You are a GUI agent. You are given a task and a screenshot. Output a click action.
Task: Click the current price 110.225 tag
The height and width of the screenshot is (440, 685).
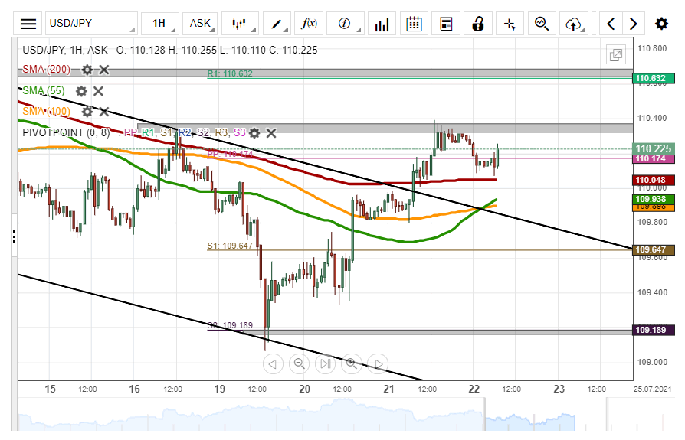coord(654,148)
